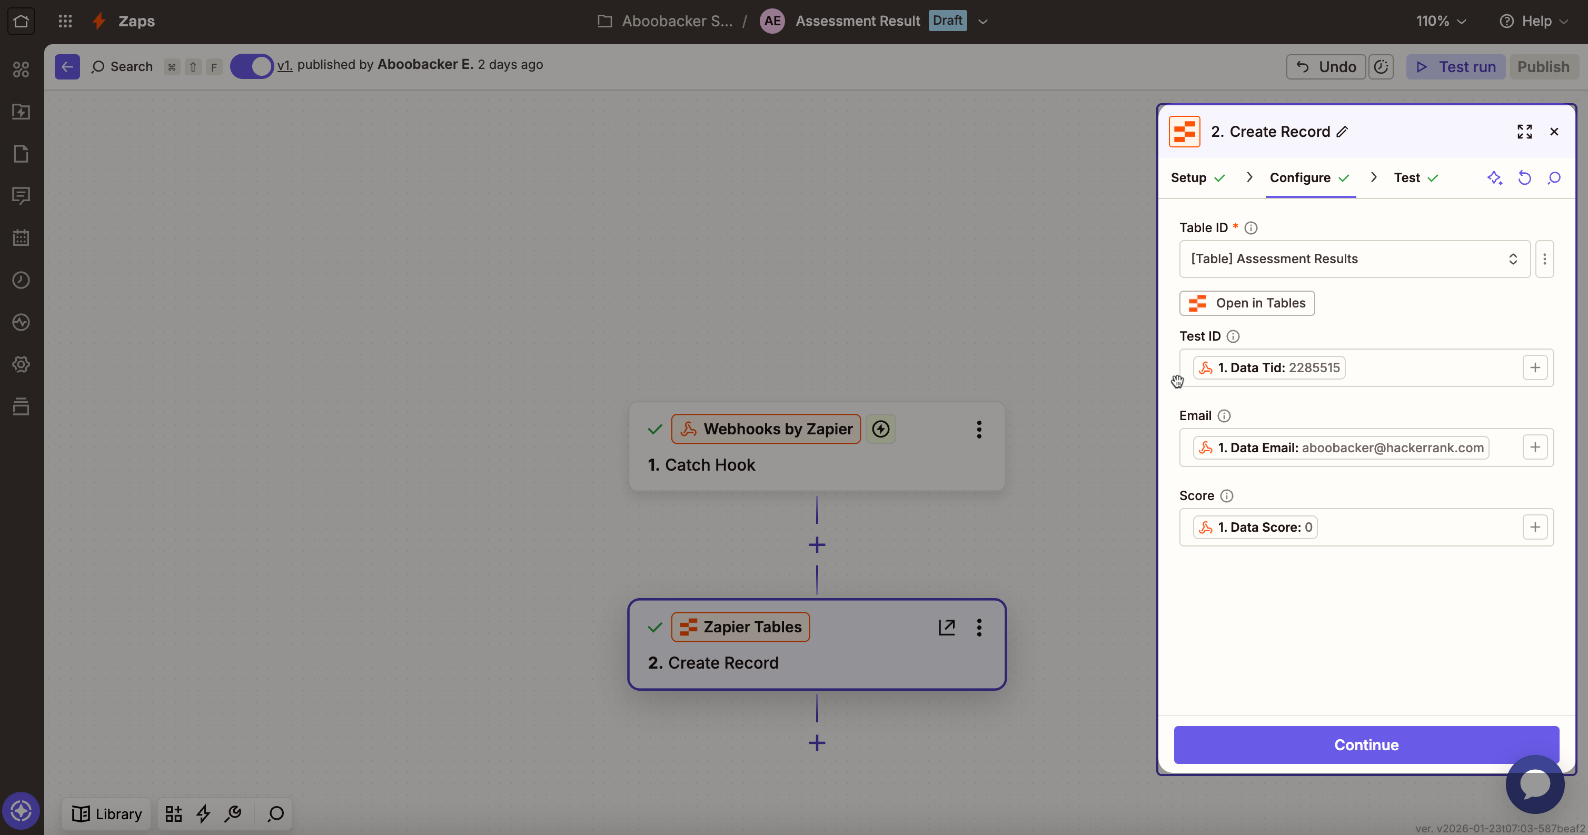Click the Test run button
1588x835 pixels.
coord(1455,66)
